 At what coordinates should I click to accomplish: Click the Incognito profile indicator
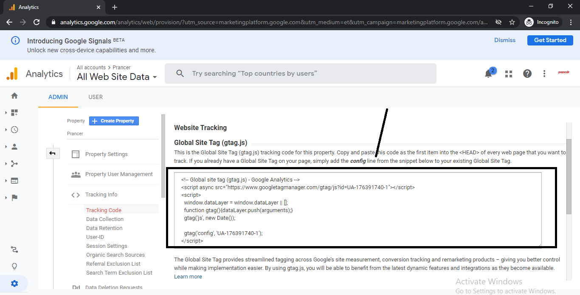click(542, 22)
